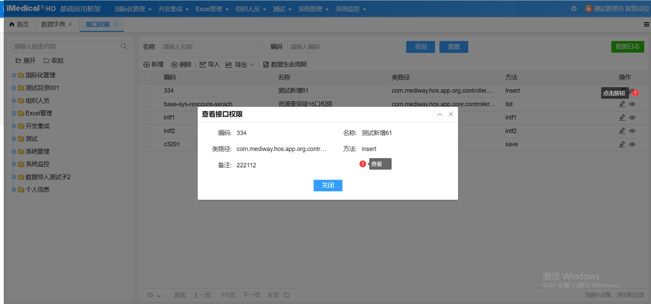Close the 数据字典 tab with its X

[x=70, y=24]
